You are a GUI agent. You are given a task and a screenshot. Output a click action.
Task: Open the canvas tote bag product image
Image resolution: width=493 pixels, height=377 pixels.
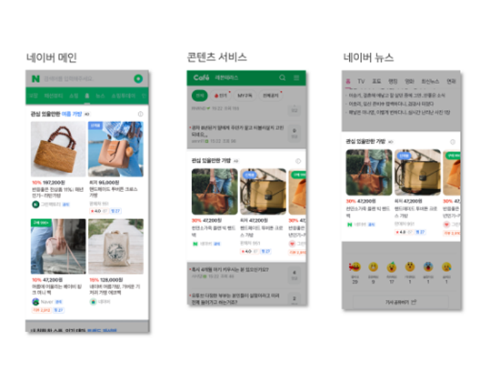[115, 246]
